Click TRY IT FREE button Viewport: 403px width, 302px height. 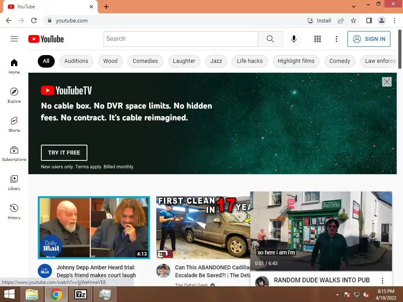coord(64,153)
